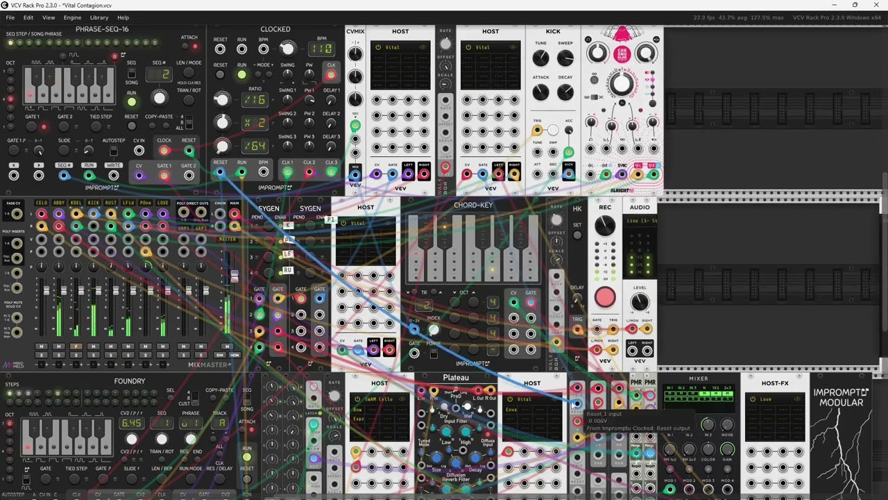The image size is (888, 500).
Task: Click the KICK track label in MixMaster
Action: coord(94,203)
